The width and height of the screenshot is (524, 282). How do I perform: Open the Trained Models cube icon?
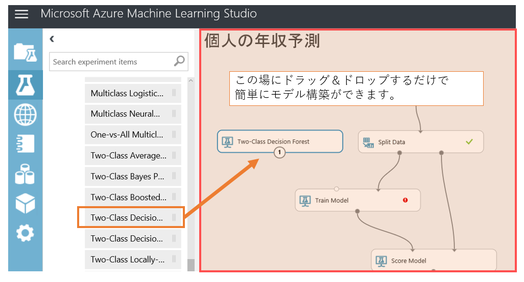click(x=26, y=204)
